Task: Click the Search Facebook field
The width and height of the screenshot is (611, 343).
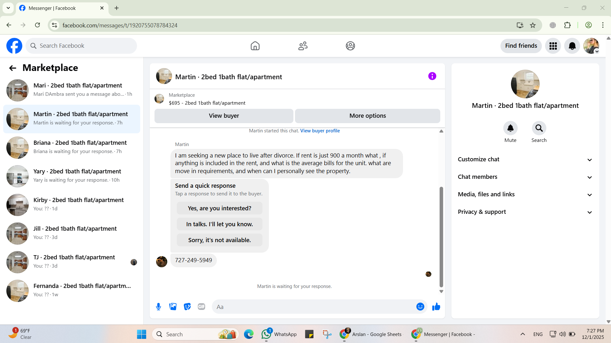Action: pyautogui.click(x=81, y=46)
